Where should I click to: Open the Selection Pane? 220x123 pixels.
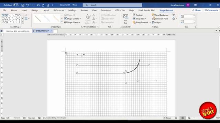(x=160, y=19)
